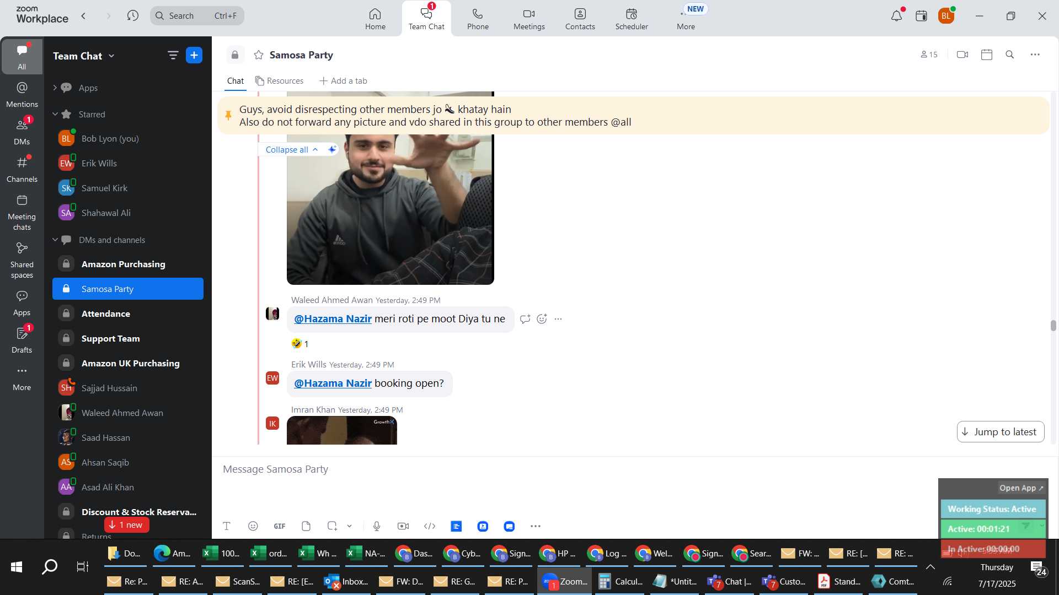Open the Home tab in Zoom

point(375,19)
